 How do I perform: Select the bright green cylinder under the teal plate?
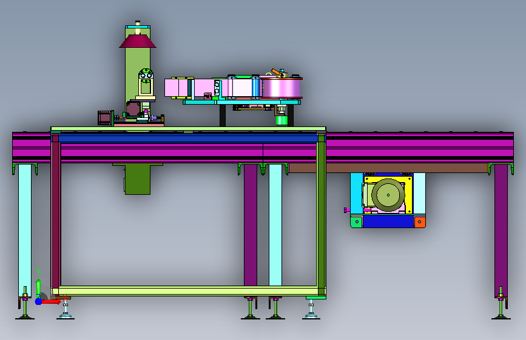282,120
